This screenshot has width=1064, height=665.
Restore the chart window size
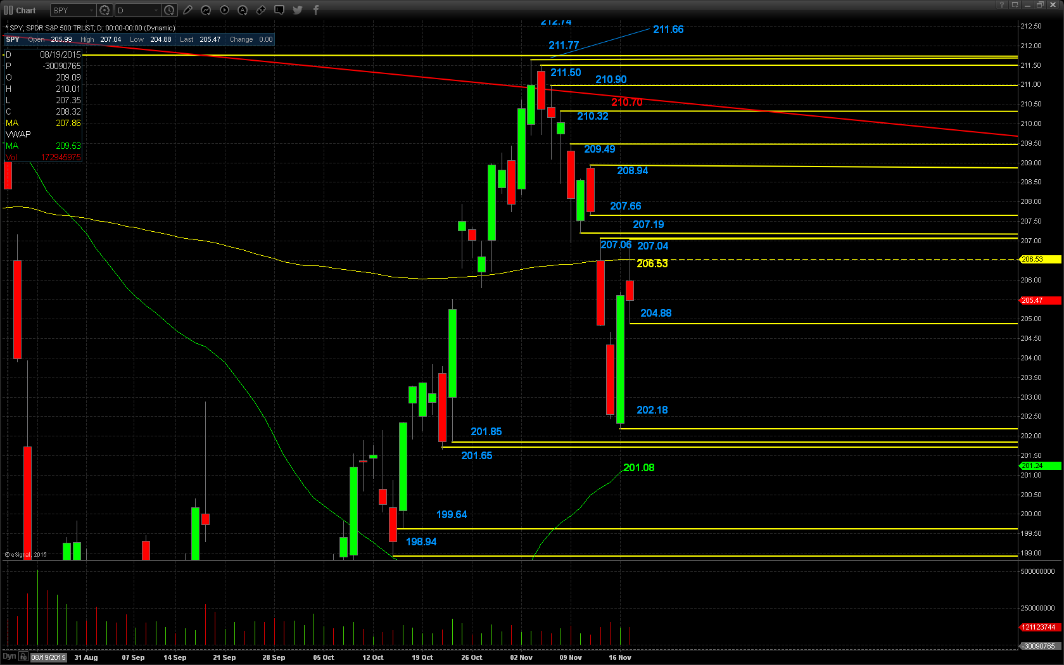pyautogui.click(x=1040, y=4)
